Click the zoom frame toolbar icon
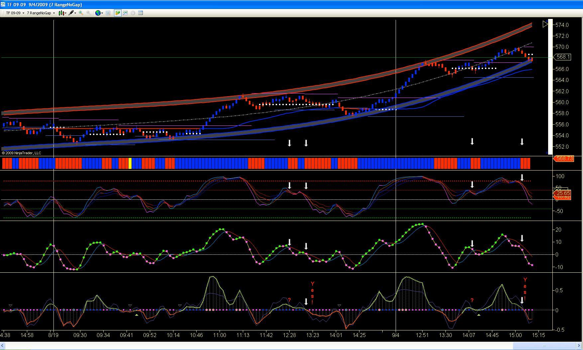 [x=108, y=13]
